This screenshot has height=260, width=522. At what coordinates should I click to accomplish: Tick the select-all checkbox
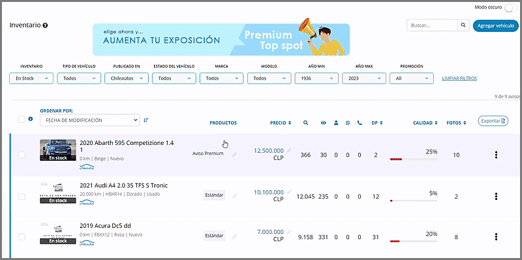click(x=22, y=120)
